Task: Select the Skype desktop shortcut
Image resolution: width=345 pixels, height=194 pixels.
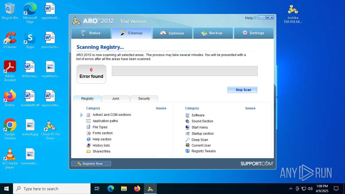Action: pyautogui.click(x=30, y=40)
